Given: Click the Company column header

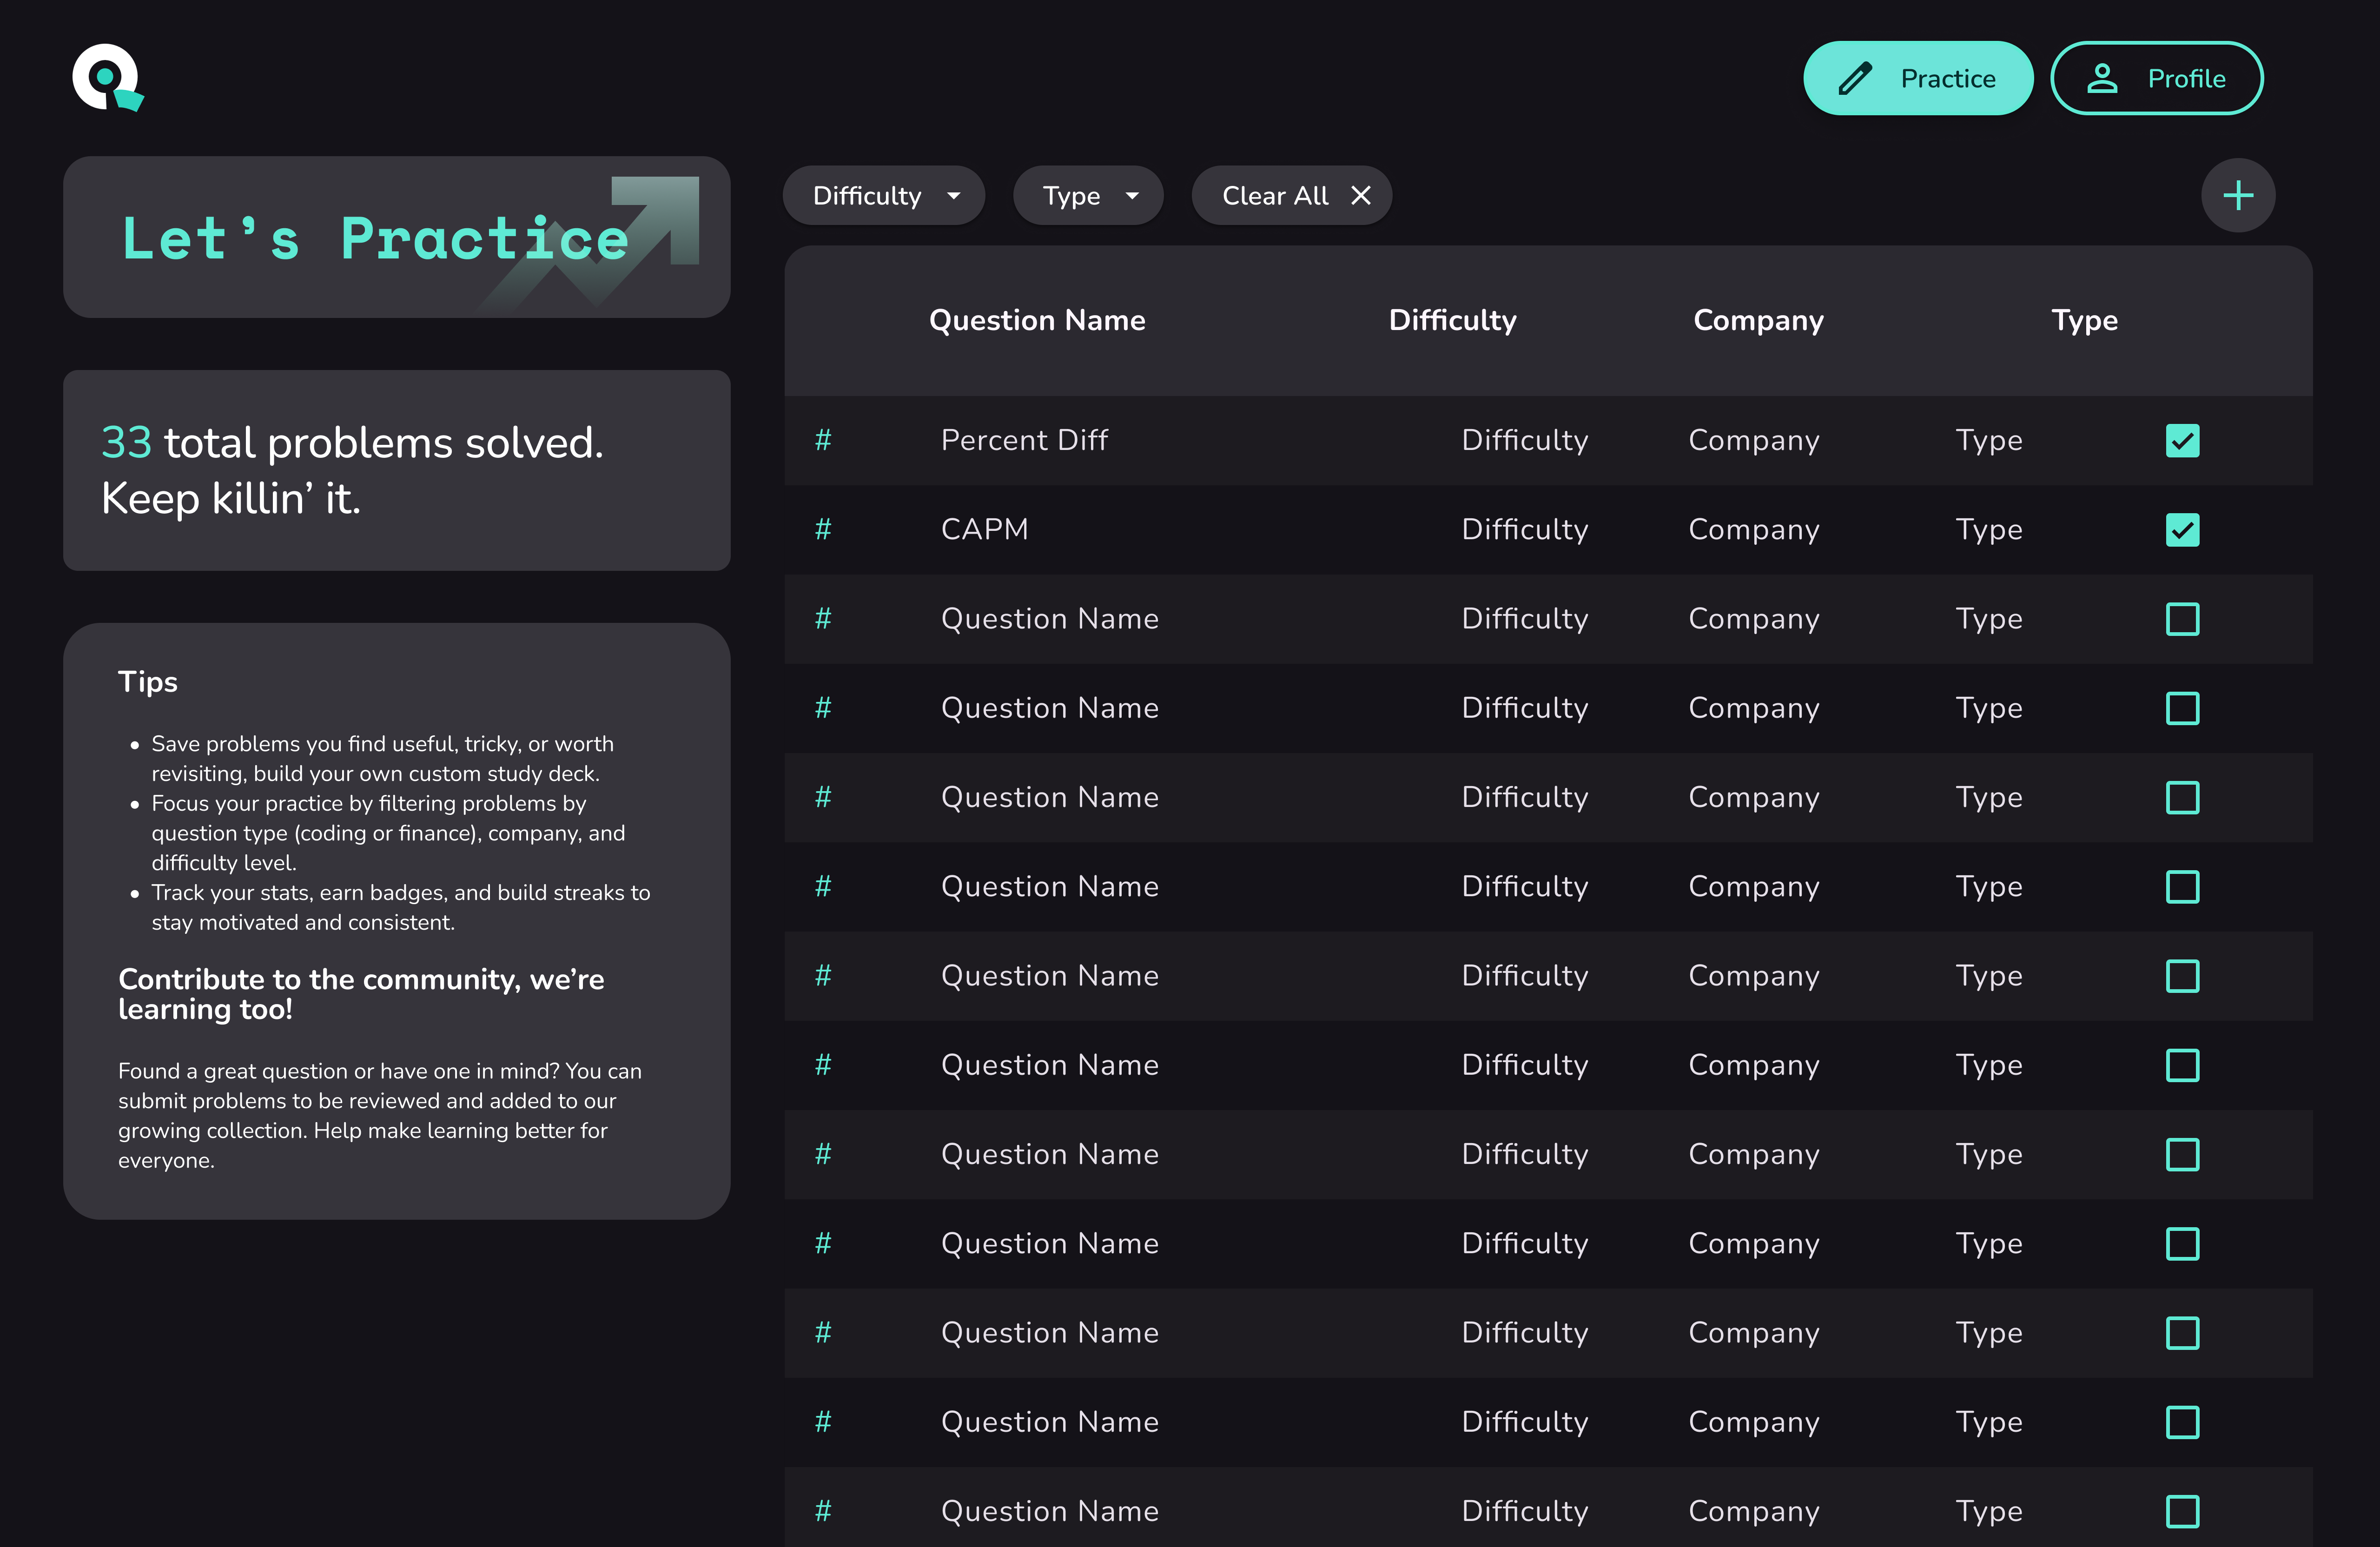Looking at the screenshot, I should 1758,320.
